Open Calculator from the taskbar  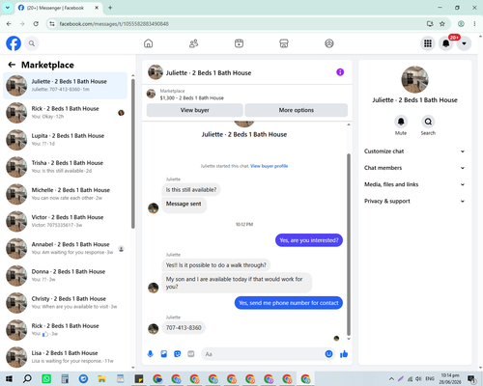pyautogui.click(x=65, y=379)
